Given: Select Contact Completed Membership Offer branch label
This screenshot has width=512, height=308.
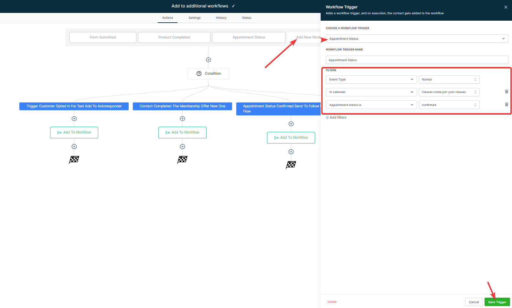Looking at the screenshot, I should pos(182,106).
